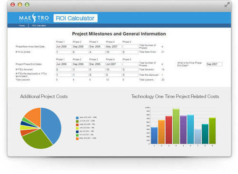Click the Phase 2 new hires field showing 6

[80, 52]
